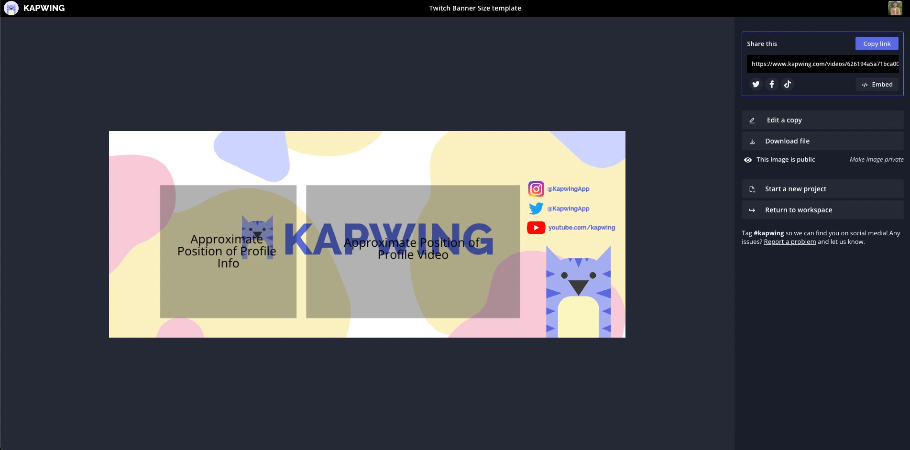Return to workspace
Viewport: 910px width, 450px height.
[x=822, y=210]
